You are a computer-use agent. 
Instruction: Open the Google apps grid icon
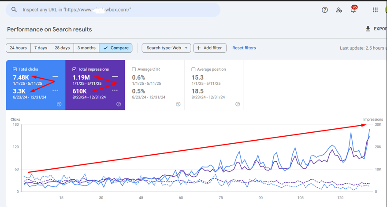[375, 10]
